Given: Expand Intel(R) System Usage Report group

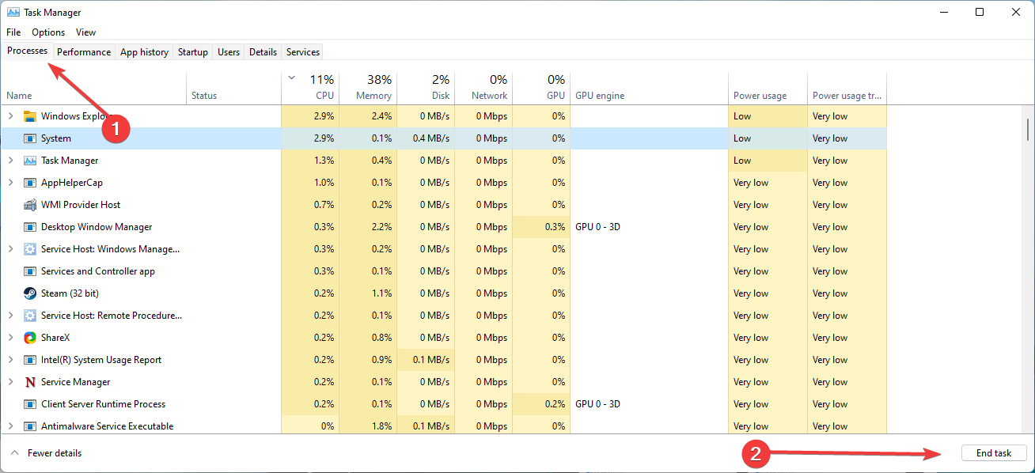Looking at the screenshot, I should [10, 360].
